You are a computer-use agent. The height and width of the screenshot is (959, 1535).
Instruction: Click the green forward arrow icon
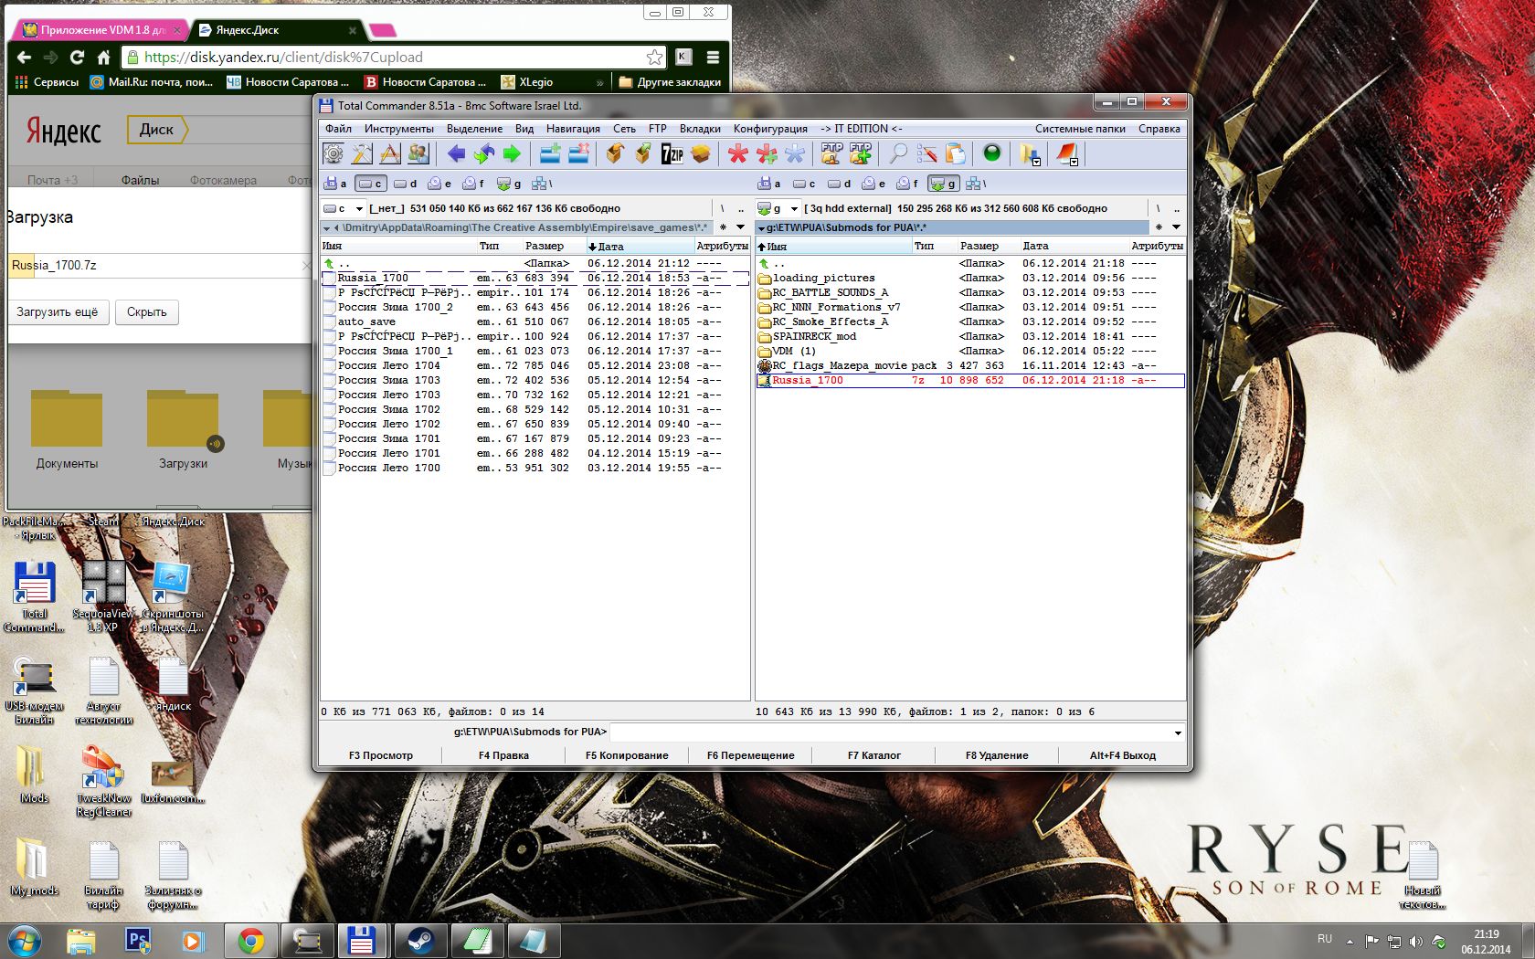[512, 154]
